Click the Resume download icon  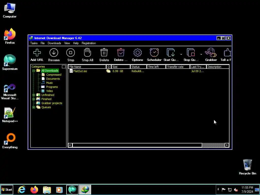pos(54,53)
